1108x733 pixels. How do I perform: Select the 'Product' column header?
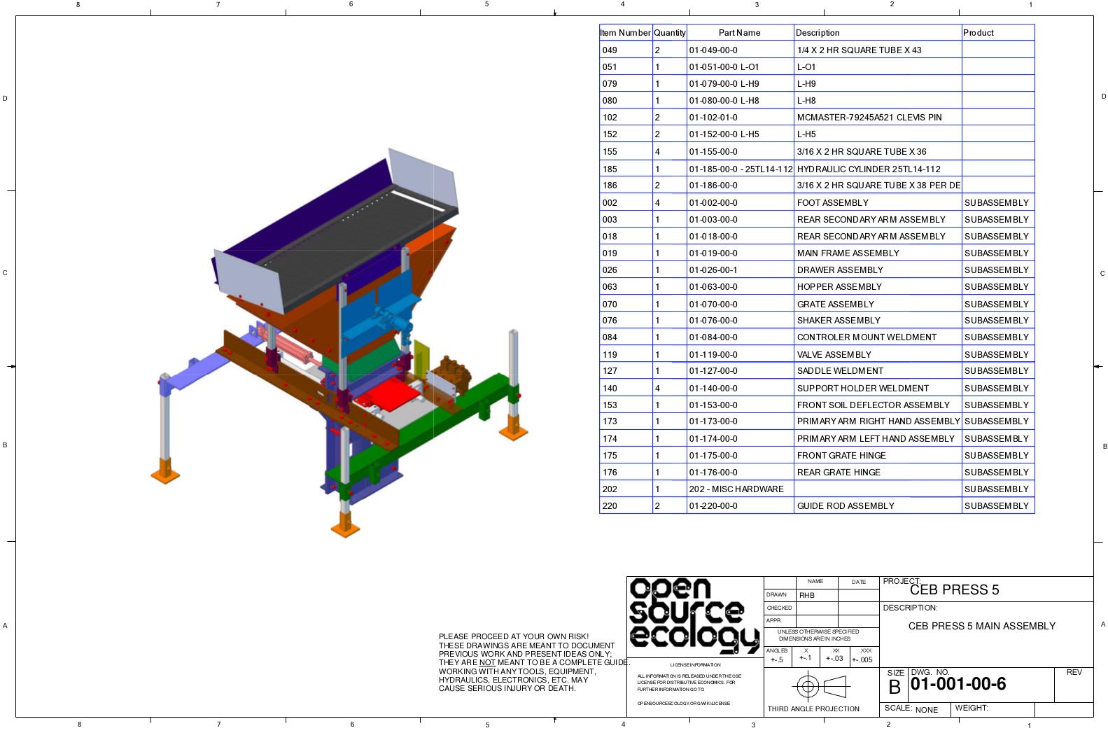point(998,33)
